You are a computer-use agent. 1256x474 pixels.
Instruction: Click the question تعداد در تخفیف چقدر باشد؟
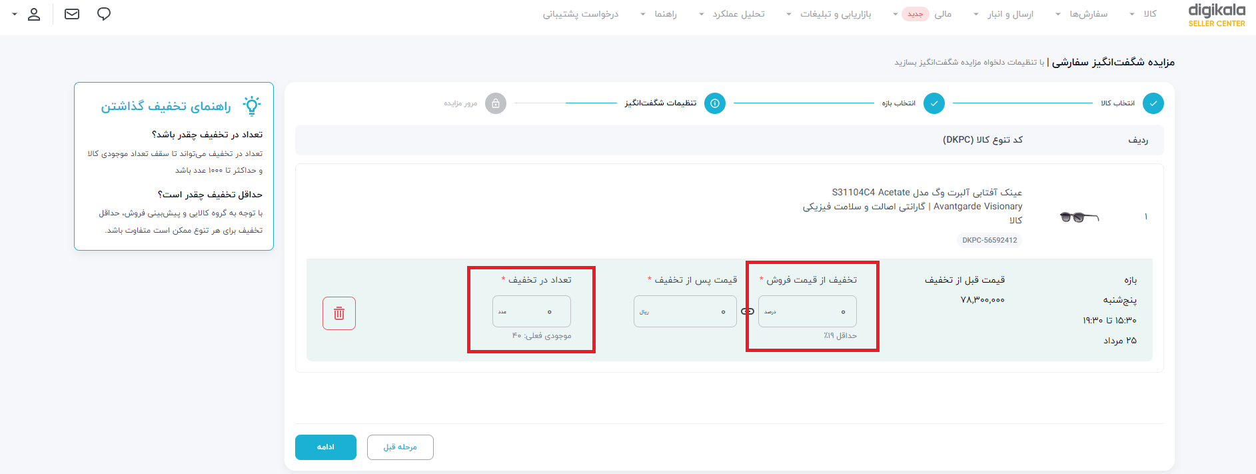[x=207, y=134]
